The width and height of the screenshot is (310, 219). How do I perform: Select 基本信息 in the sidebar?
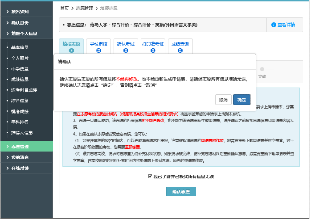tap(20, 47)
